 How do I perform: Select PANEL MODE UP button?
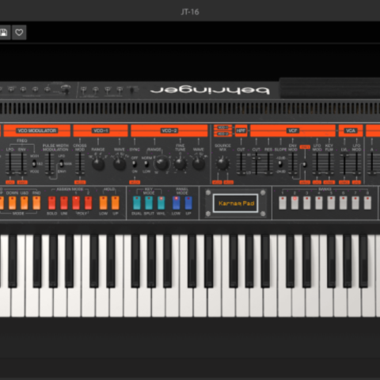[188, 203]
